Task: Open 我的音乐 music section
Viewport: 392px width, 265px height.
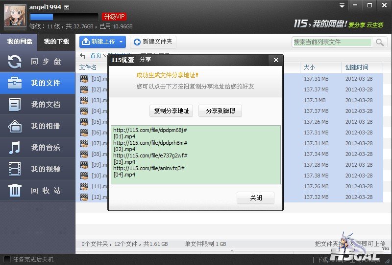Action: click(38, 148)
